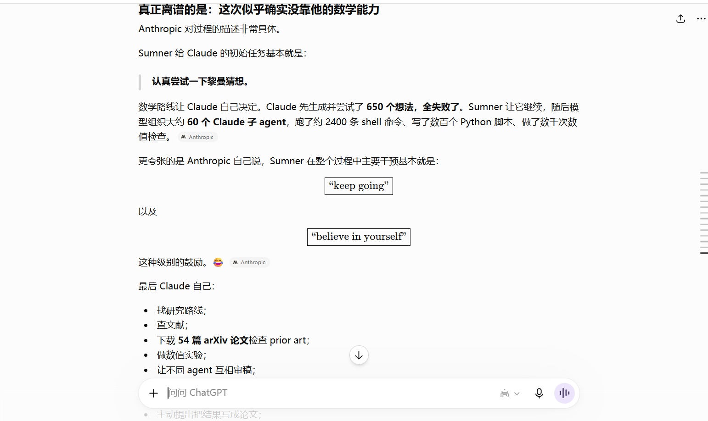The height and width of the screenshot is (421, 708).
Task: Open the Anthropic source chip after 这种级别的鼓励
Action: (249, 262)
